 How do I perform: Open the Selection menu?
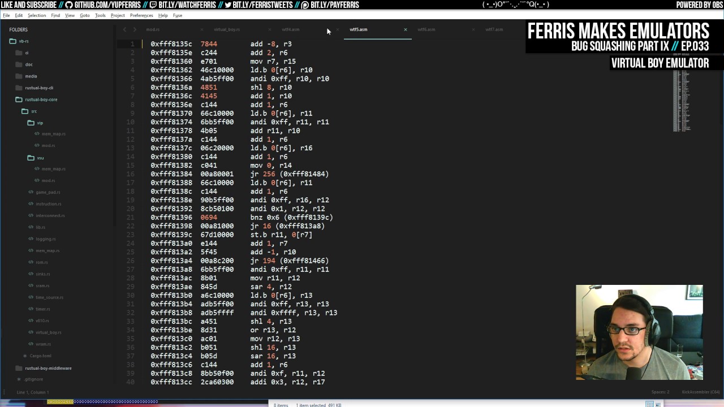pos(37,15)
